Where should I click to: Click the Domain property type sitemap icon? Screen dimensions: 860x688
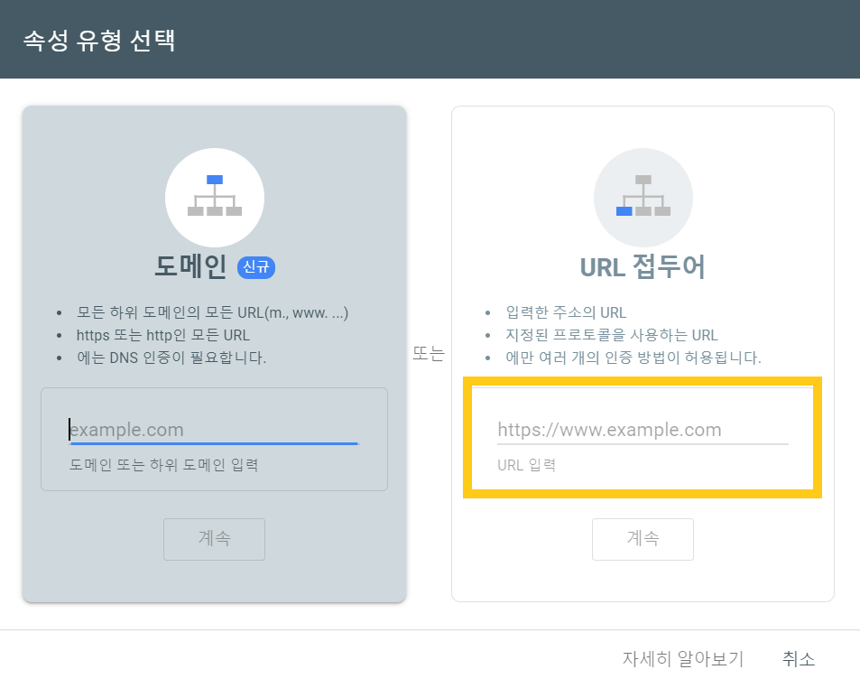[215, 198]
